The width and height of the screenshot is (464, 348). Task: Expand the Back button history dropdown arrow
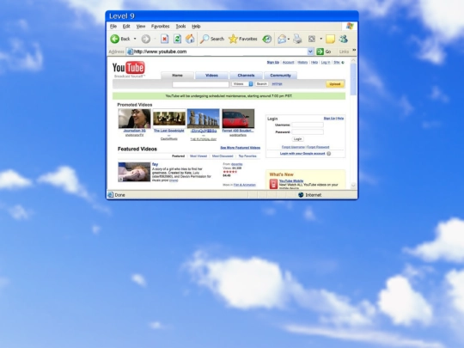click(135, 39)
